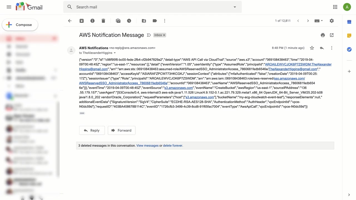The width and height of the screenshot is (356, 200).
Task: Remove the Inbox label
Action: click(x=164, y=35)
